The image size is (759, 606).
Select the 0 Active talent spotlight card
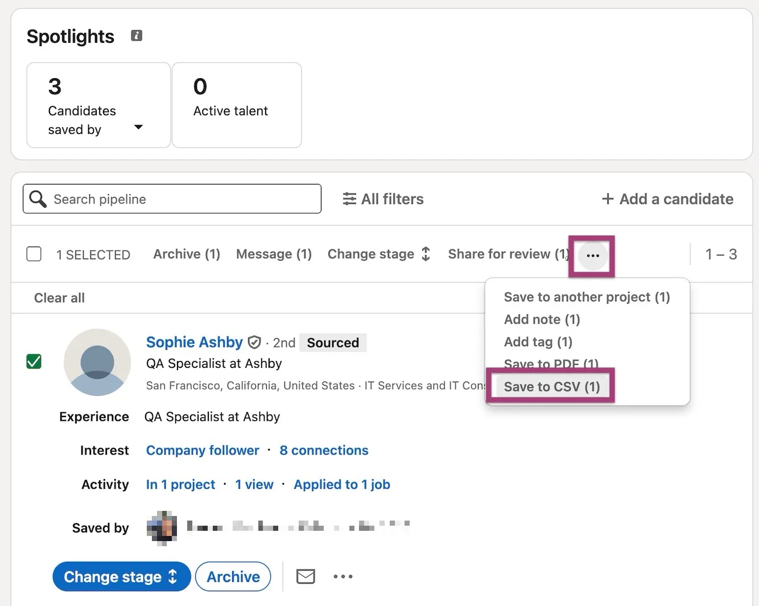237,105
